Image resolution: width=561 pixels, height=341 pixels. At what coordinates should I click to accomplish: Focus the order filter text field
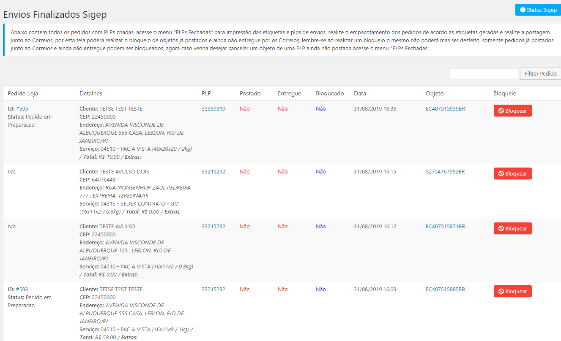(x=484, y=73)
